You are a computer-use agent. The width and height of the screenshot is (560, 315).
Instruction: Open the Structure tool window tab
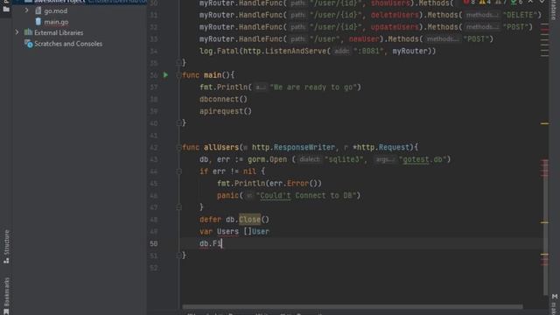(6, 247)
